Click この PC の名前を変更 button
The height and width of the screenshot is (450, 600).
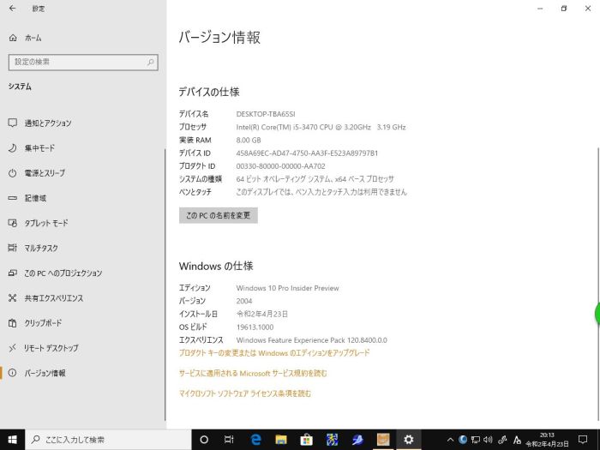click(x=218, y=215)
